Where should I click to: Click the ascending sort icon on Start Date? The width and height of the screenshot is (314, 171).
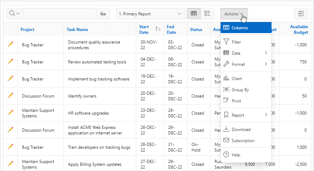tap(158, 29)
